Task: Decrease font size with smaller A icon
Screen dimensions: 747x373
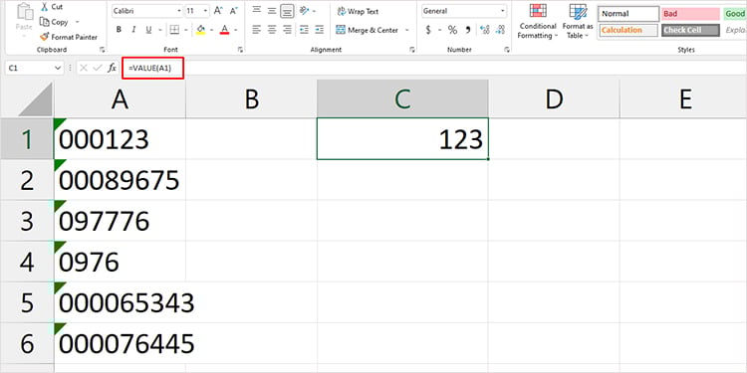Action: (x=233, y=11)
